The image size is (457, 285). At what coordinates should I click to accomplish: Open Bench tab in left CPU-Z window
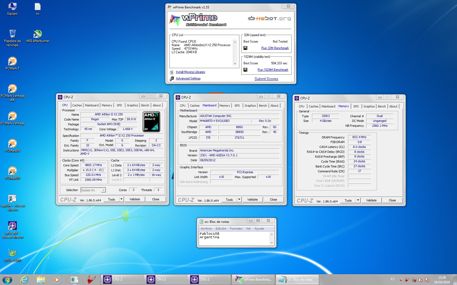pyautogui.click(x=145, y=105)
